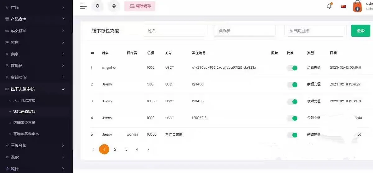This screenshot has height=173, width=373.
Task: Click the Chinese flag language icon
Action: [343, 6]
